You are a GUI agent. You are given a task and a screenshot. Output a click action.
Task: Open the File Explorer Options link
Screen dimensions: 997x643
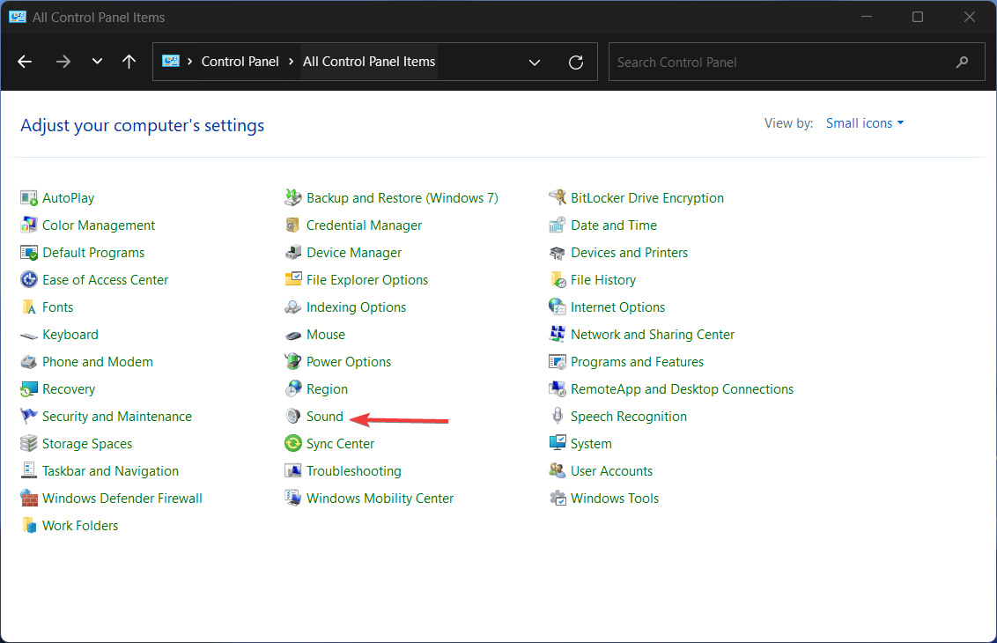click(x=367, y=280)
